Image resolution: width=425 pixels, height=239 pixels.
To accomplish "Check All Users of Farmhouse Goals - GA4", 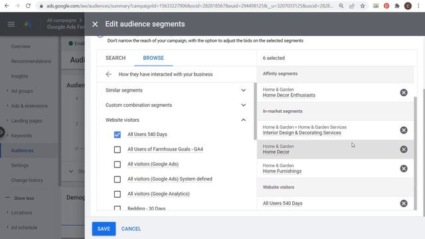I will coord(118,149).
